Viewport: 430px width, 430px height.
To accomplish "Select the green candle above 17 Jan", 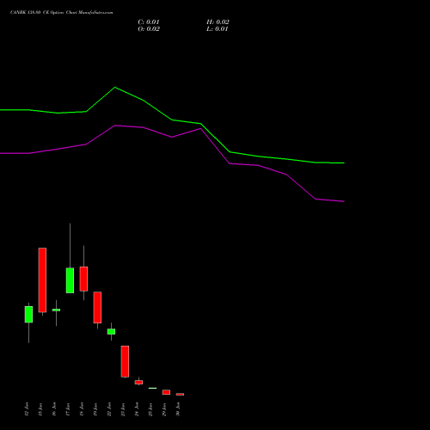I will coord(70,280).
